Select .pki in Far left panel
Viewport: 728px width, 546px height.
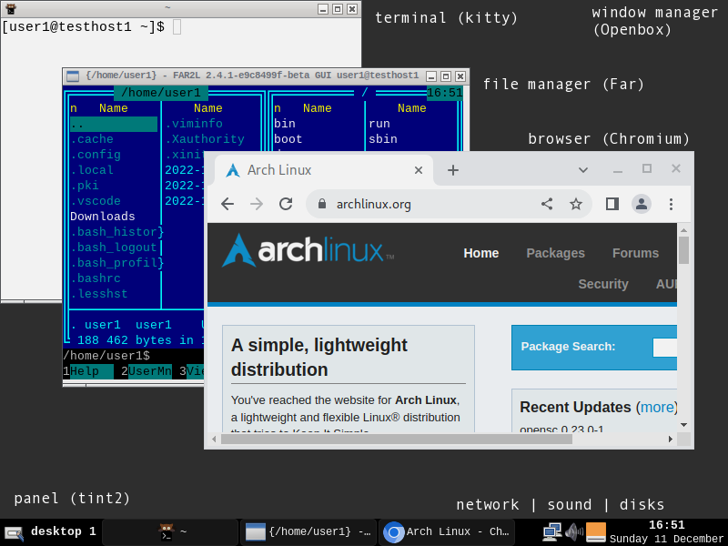[84, 186]
